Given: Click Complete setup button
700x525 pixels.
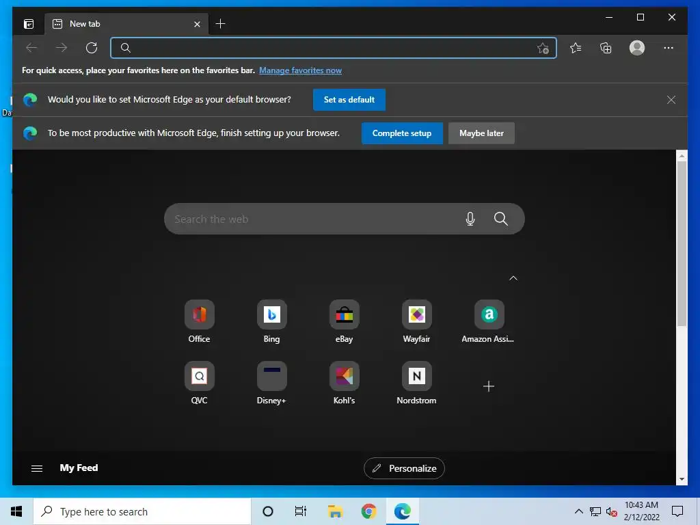Looking at the screenshot, I should 402,133.
